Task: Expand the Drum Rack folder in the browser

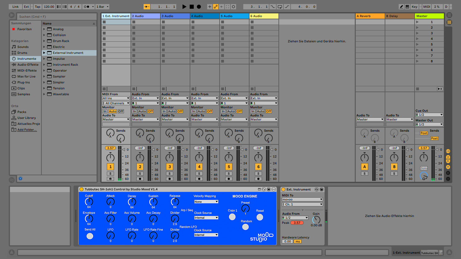Action: tap(44, 40)
